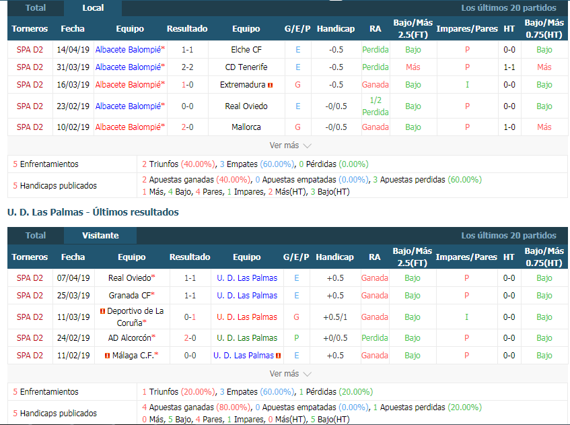Screen dimensions: 570x425
Task: Switch to Total tab in Las Palmas table
Action: pos(35,236)
